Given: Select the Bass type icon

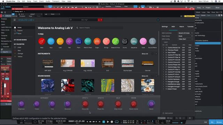Looking at the screenshot, I should 42,41.
